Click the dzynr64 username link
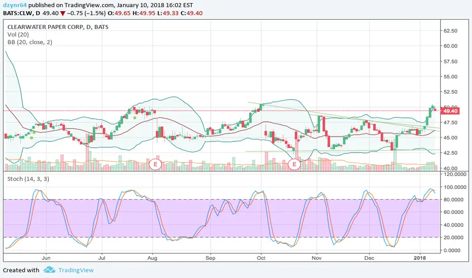Screen dimensions: 472x278 [15, 5]
